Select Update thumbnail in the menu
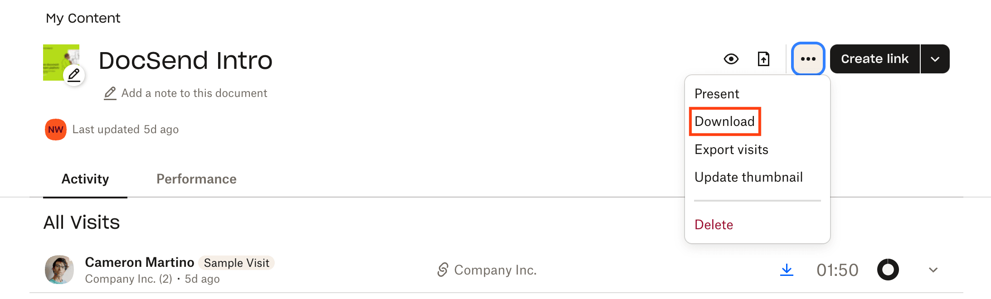Screen dimensions: 991x299 [x=749, y=177]
